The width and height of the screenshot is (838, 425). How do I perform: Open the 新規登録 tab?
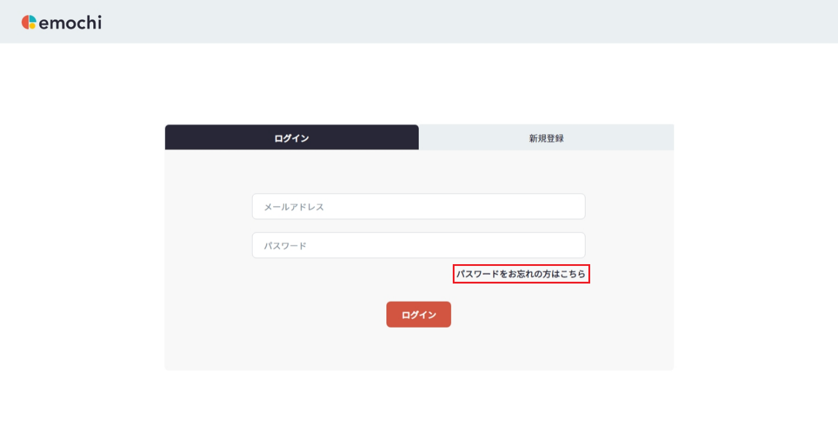click(546, 137)
